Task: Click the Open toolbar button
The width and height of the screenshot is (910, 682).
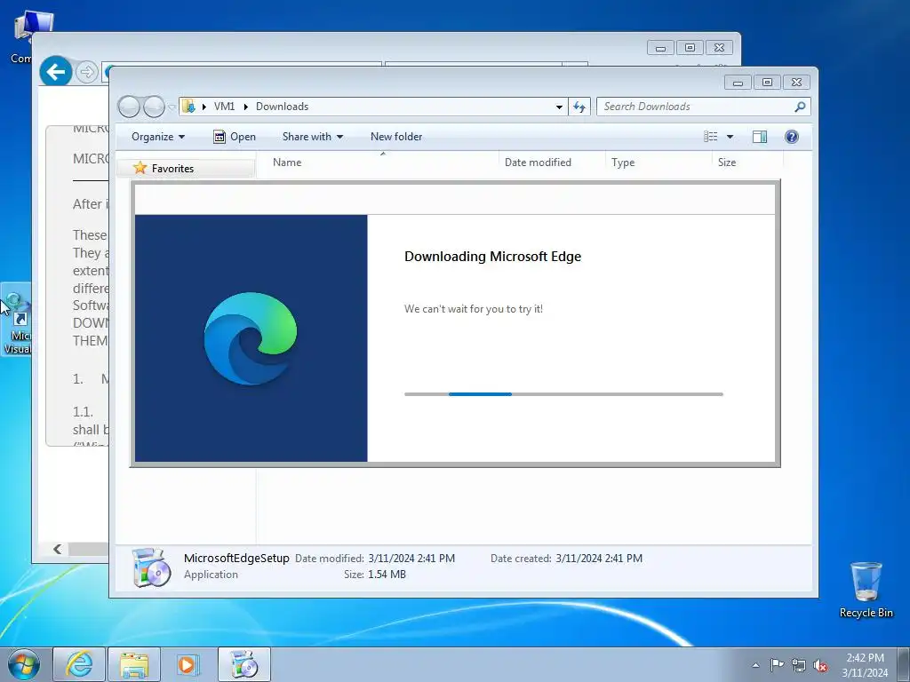Action: tap(235, 137)
